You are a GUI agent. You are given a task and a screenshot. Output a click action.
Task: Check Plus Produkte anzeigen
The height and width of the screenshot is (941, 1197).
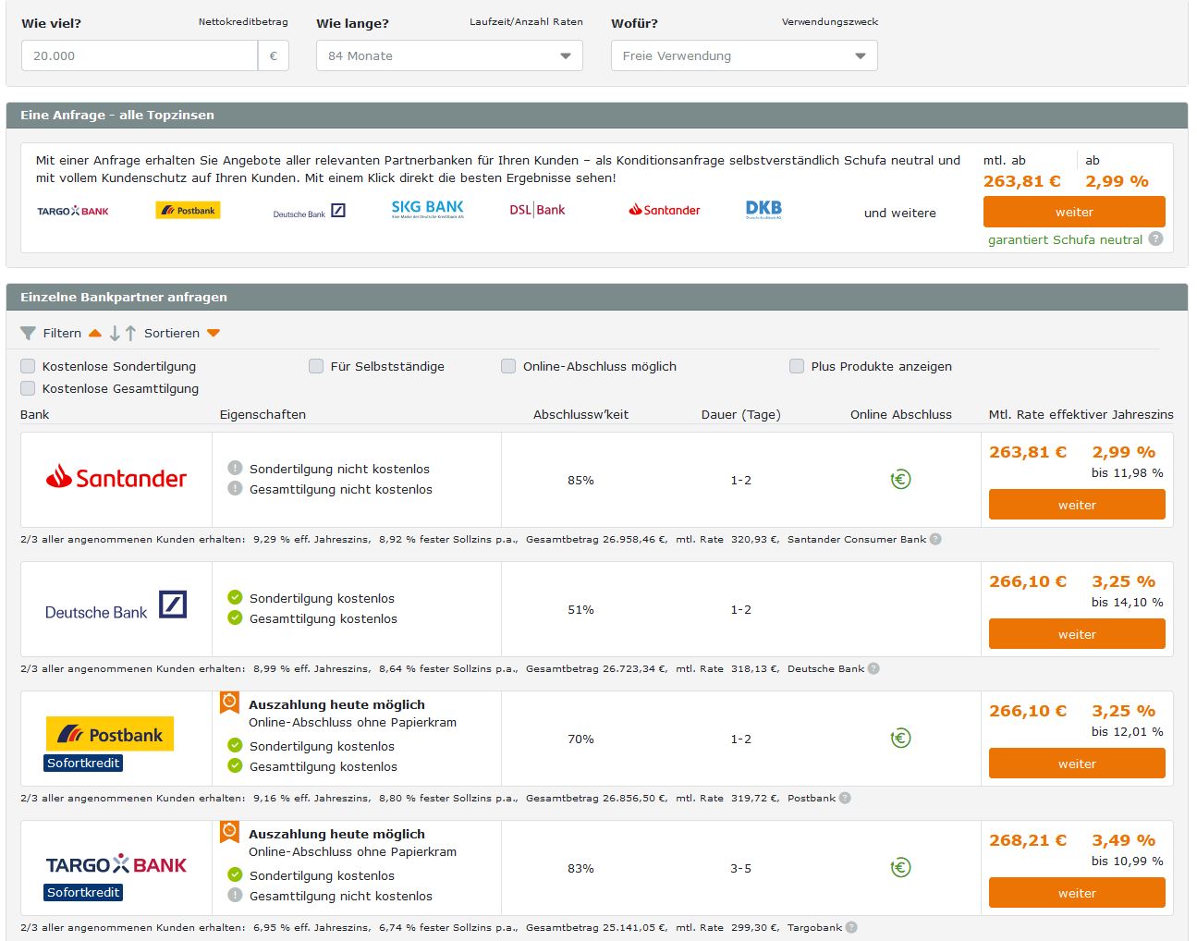797,366
